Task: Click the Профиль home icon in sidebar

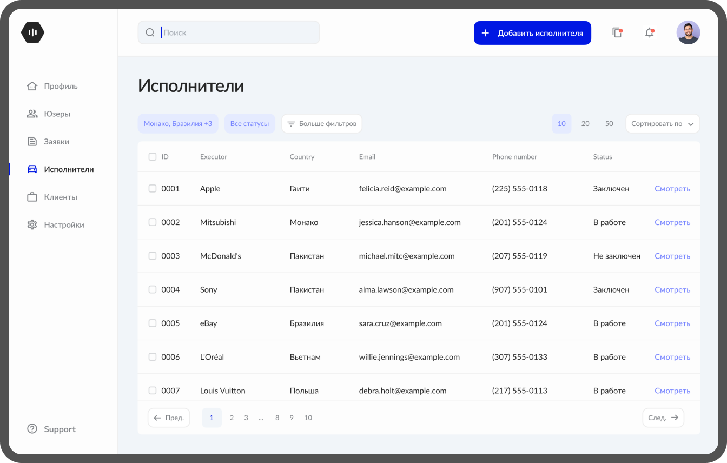Action: point(32,86)
